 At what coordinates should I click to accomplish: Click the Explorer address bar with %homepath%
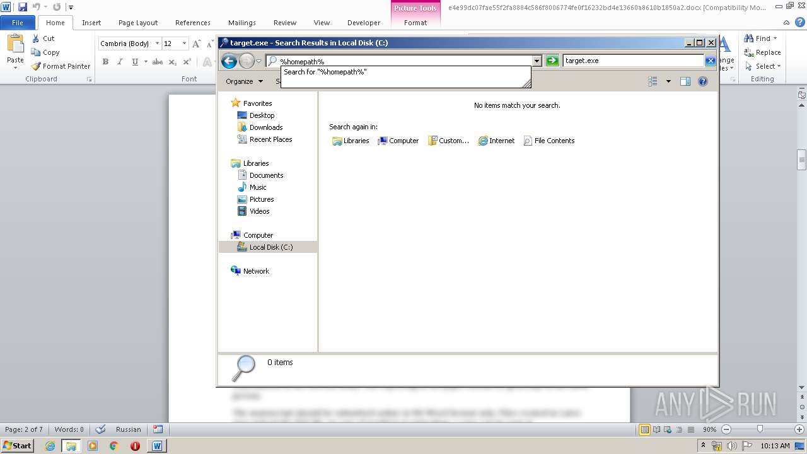pyautogui.click(x=403, y=61)
